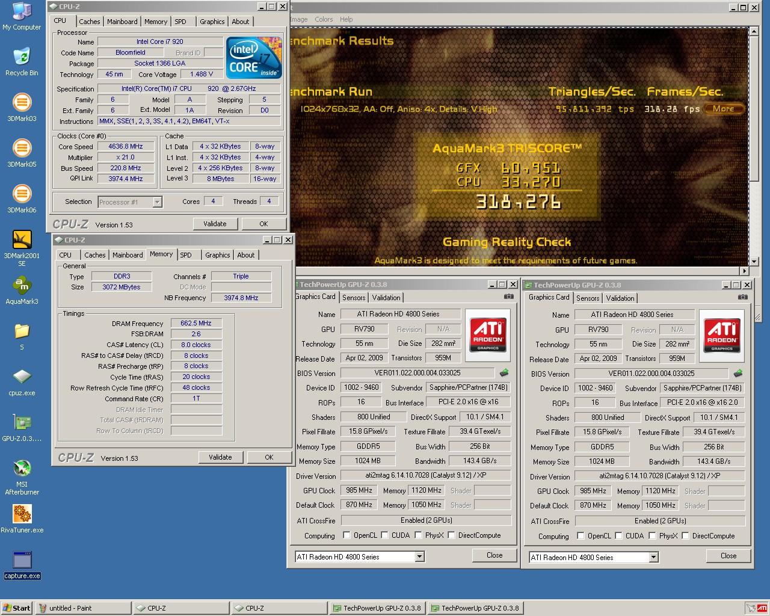
Task: Click More button in AquaMark3 results
Action: (x=724, y=109)
